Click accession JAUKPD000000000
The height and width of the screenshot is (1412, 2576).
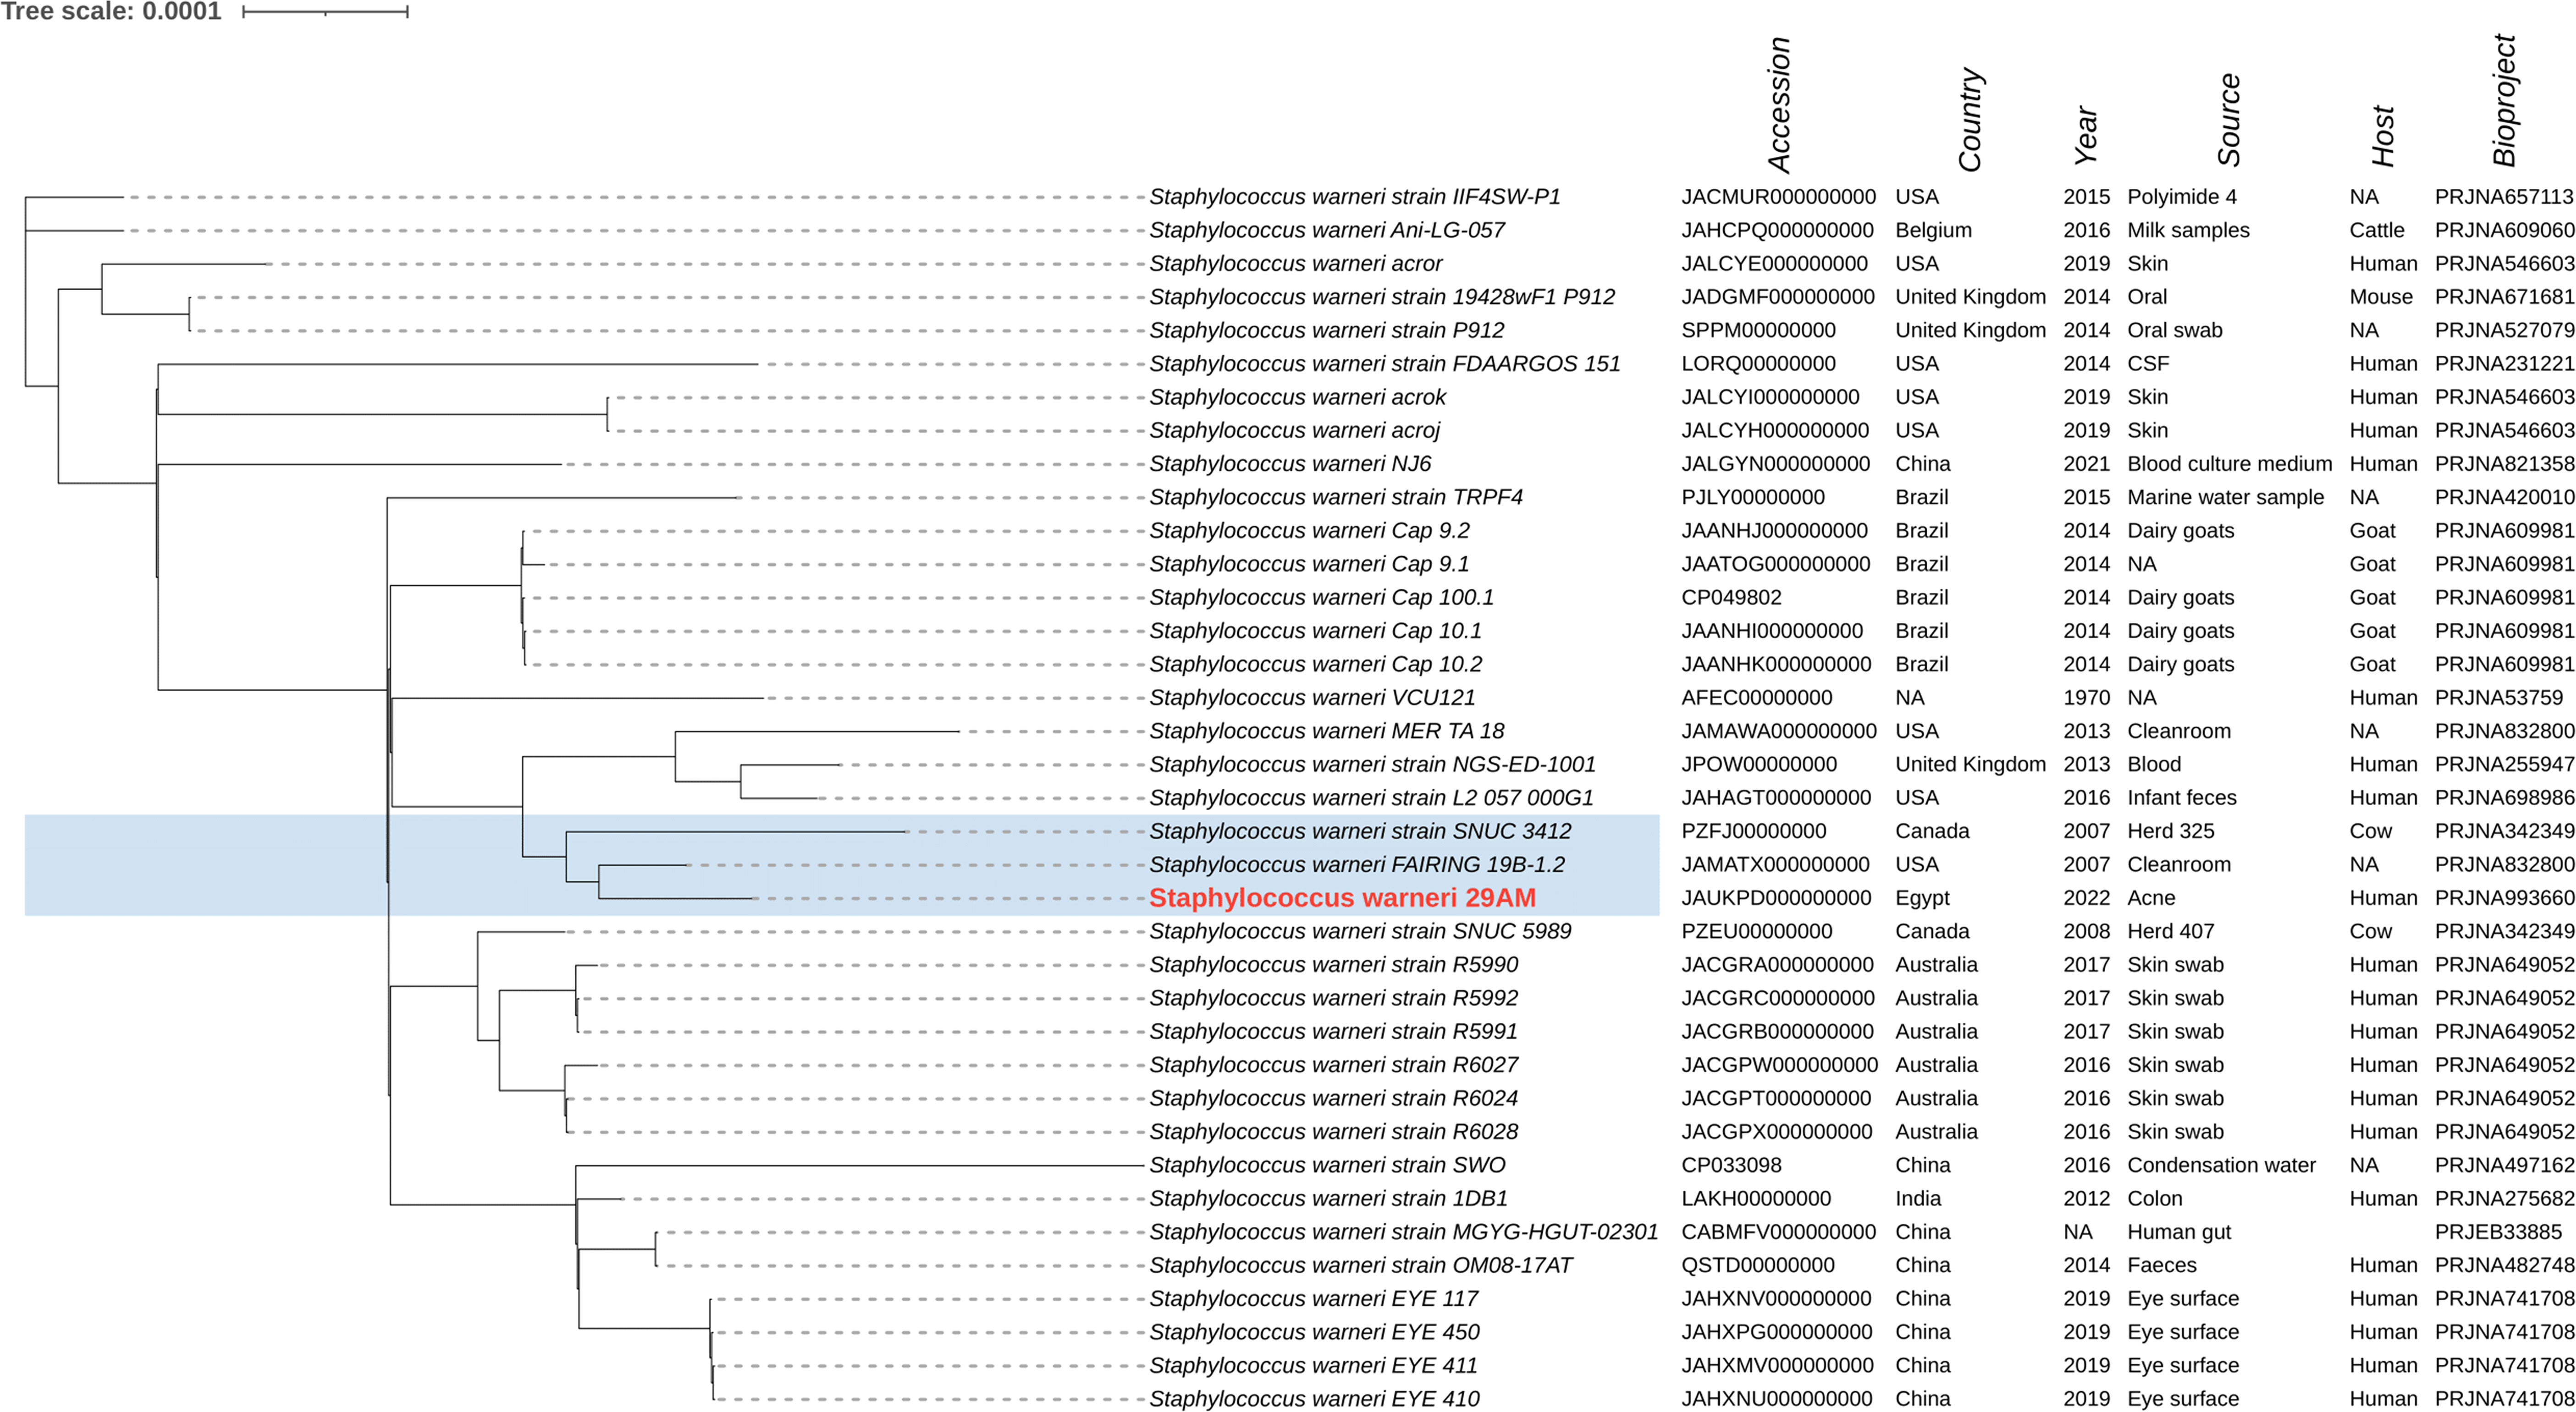coord(1776,898)
